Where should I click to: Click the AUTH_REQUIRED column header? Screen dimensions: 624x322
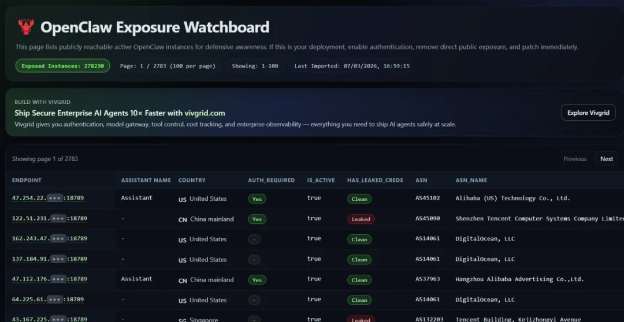[271, 180]
